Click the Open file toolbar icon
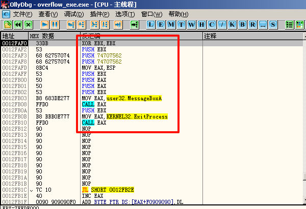Viewport: 306px width, 209px height. (x=8, y=25)
